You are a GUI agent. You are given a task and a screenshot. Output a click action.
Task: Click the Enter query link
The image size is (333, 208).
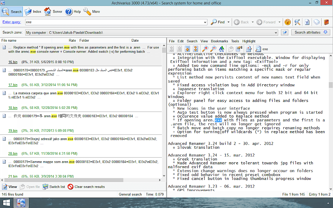(12, 22)
